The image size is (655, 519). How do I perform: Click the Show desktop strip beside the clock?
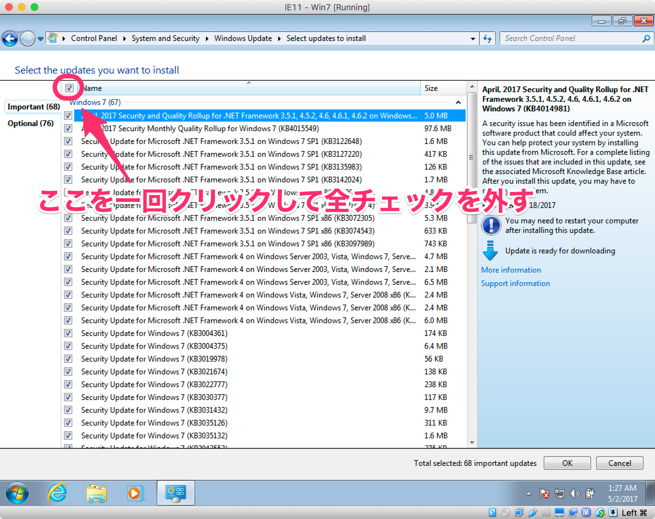(x=650, y=493)
